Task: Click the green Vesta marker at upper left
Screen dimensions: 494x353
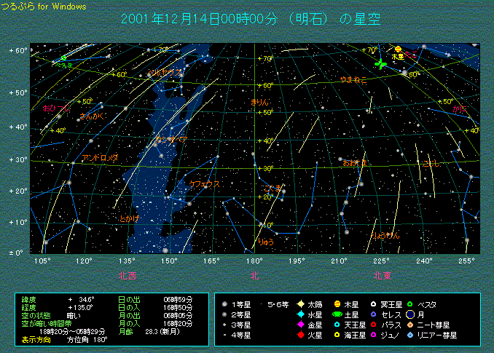Action: click(63, 57)
